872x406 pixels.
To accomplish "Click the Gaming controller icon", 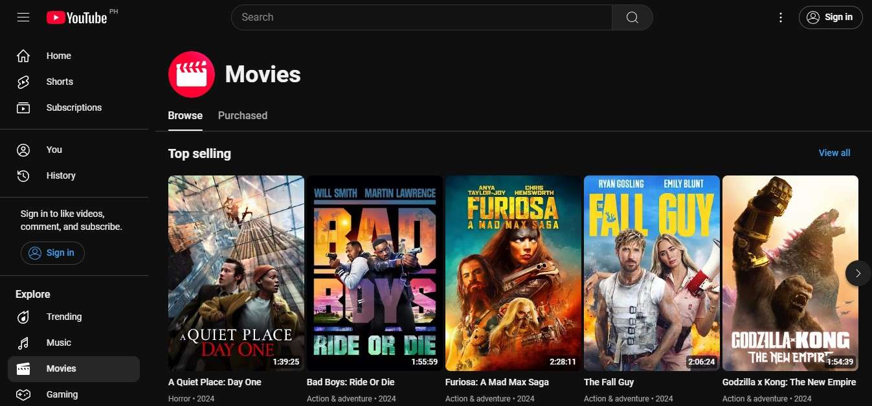I will [x=23, y=394].
